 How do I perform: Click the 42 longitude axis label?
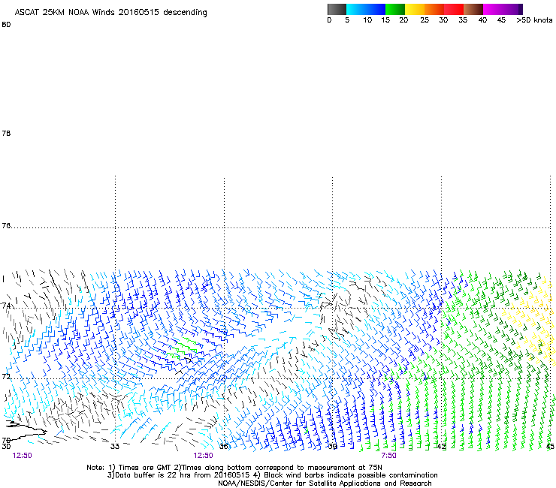[x=441, y=447]
